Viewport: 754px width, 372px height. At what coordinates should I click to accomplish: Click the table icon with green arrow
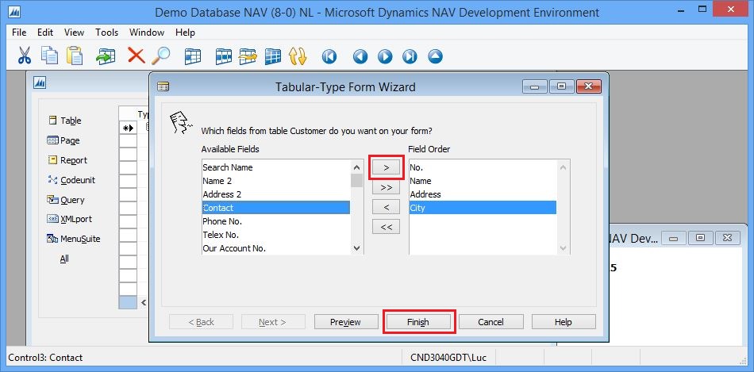click(x=106, y=56)
